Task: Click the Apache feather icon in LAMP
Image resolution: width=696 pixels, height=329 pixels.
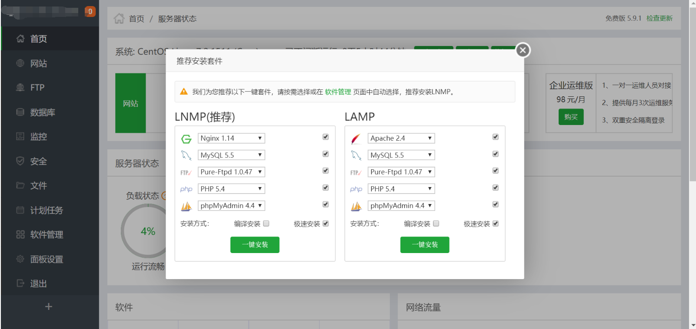Action: pyautogui.click(x=356, y=139)
